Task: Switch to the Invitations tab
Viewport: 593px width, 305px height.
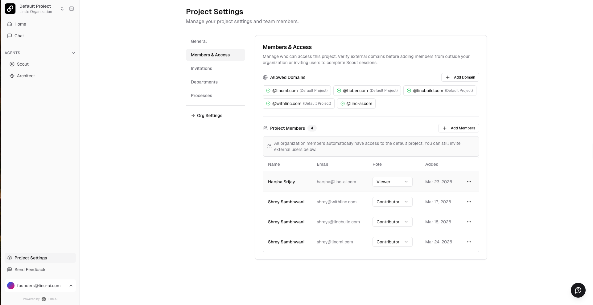Action: 201,68
